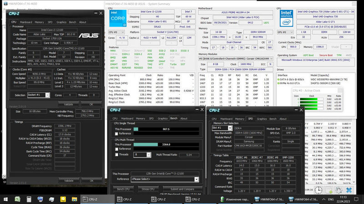The image size is (364, 204).
Task: Launch Excel from the taskbar
Action: click(17, 199)
